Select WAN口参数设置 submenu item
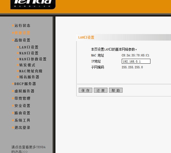Screen dimensions: 171x153 click(x=33, y=59)
